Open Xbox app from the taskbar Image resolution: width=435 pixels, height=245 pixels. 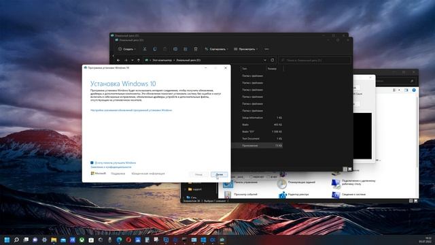pos(82,240)
